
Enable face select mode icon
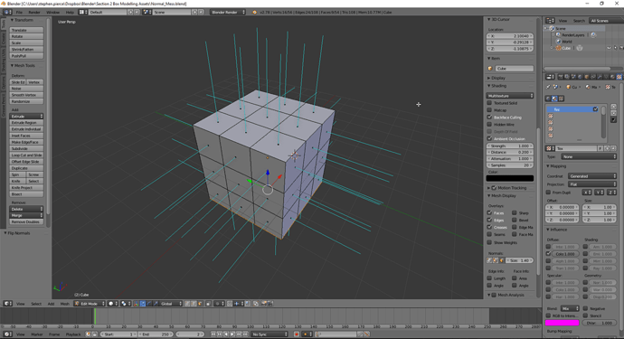pyautogui.click(x=200, y=303)
